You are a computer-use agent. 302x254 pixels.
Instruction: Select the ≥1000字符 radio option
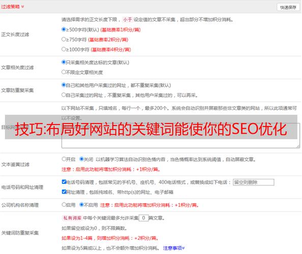[x=64, y=49]
